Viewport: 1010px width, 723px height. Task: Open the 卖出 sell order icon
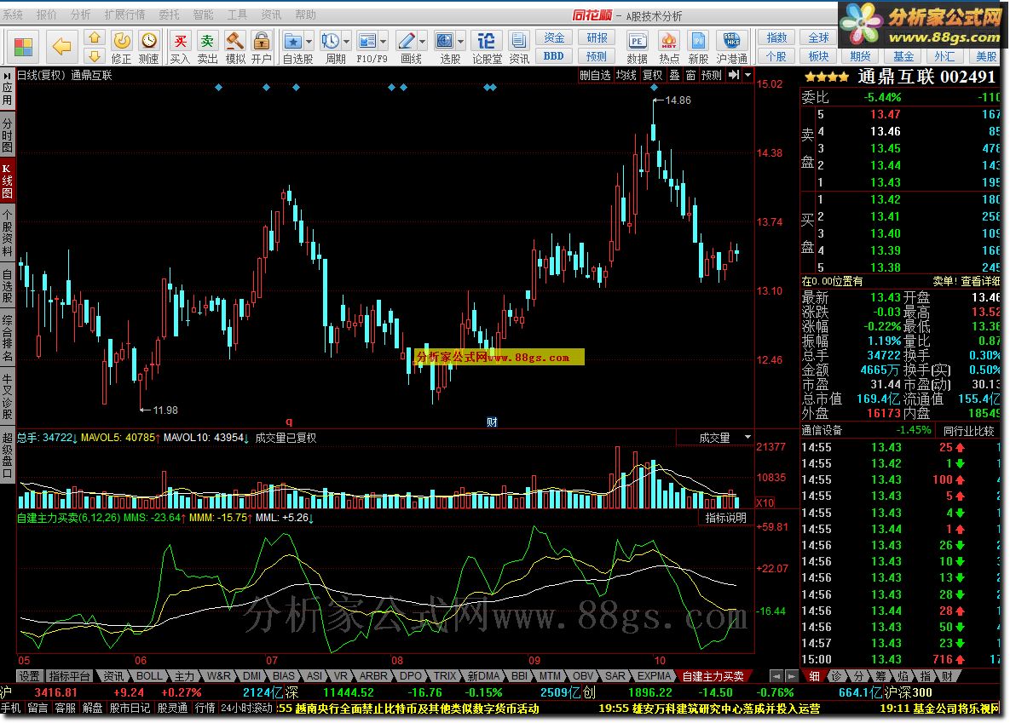tap(207, 48)
